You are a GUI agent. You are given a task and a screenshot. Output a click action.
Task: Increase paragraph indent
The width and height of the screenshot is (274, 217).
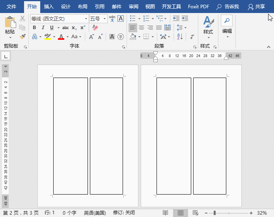[185, 19]
